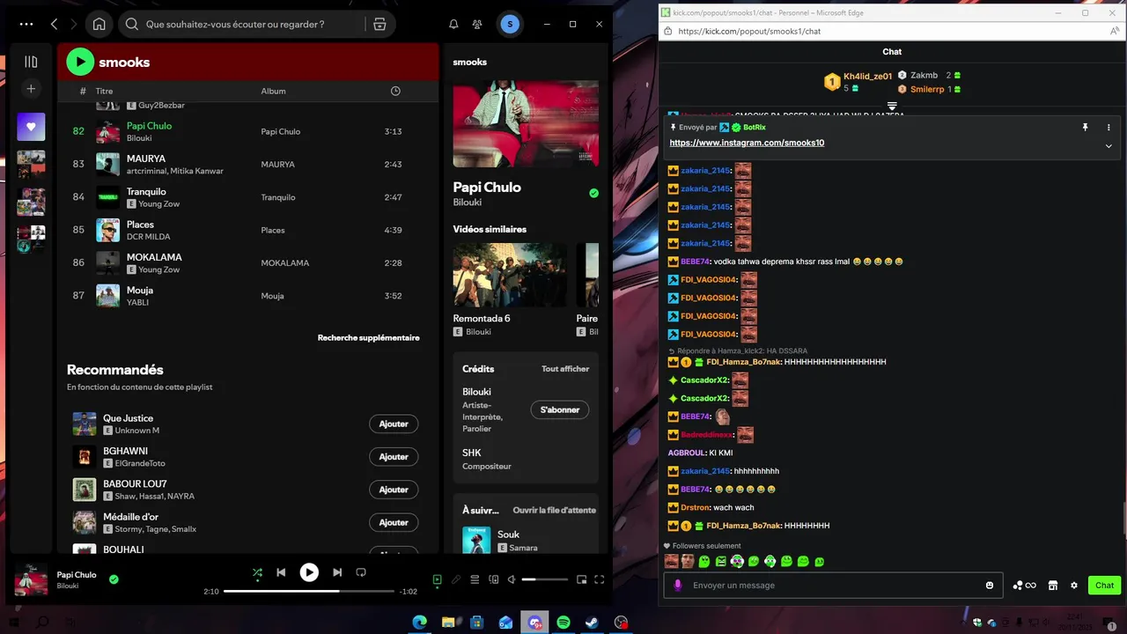Toggle repeat mode in the player
This screenshot has width=1127, height=634.
(x=361, y=572)
